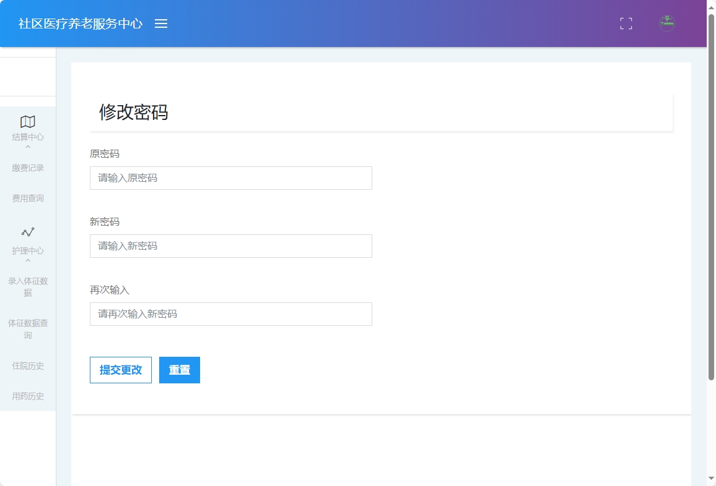The width and height of the screenshot is (716, 486).
Task: Click the 重置 button
Action: [x=179, y=370]
